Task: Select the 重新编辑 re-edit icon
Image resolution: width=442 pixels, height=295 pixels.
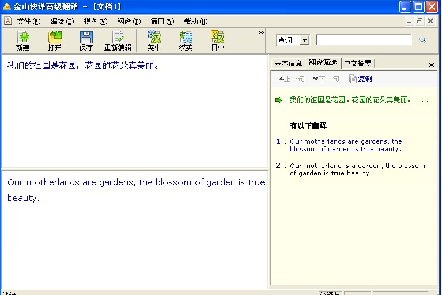Action: (x=118, y=41)
